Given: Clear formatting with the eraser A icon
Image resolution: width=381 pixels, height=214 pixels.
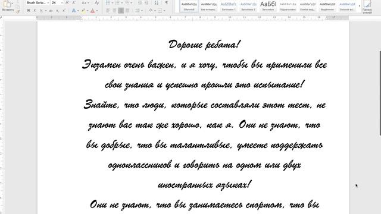Looking at the screenshot, I should 96,2.
